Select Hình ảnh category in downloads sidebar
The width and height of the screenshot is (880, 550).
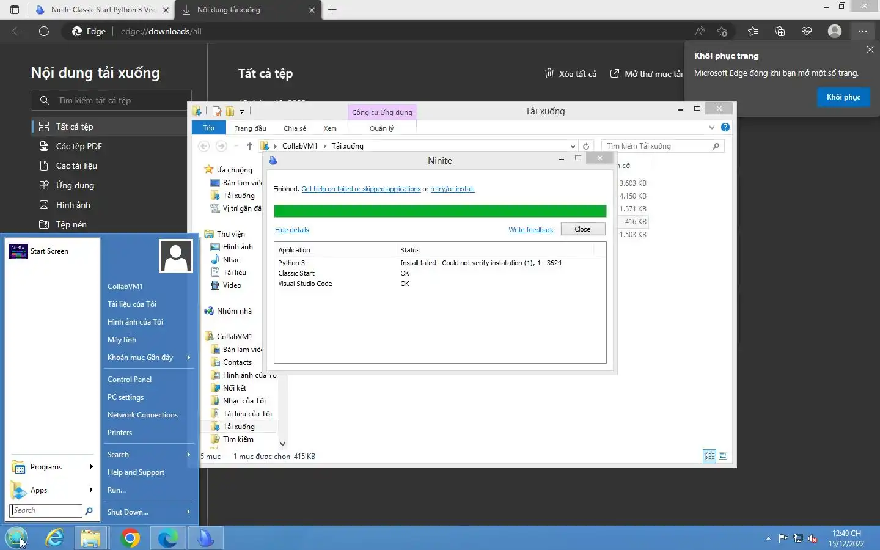click(110, 205)
